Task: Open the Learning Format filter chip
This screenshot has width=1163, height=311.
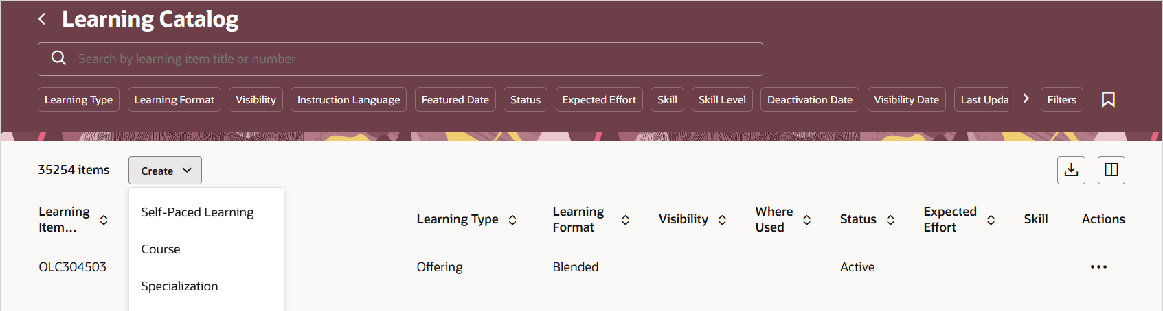Action: [x=174, y=99]
